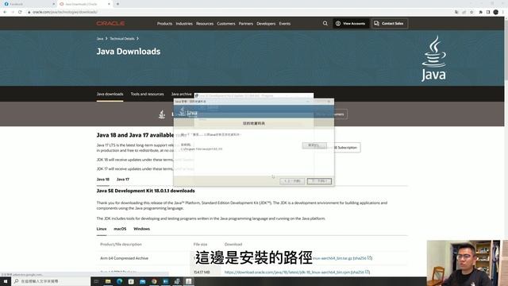Select the macOS tab
This screenshot has height=286, width=508.
pyautogui.click(x=120, y=229)
